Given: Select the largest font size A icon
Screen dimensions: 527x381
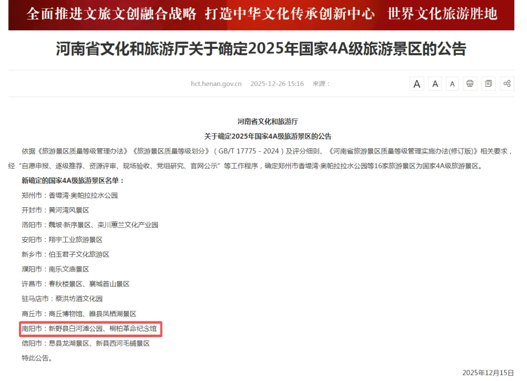Looking at the screenshot, I should tap(417, 83).
